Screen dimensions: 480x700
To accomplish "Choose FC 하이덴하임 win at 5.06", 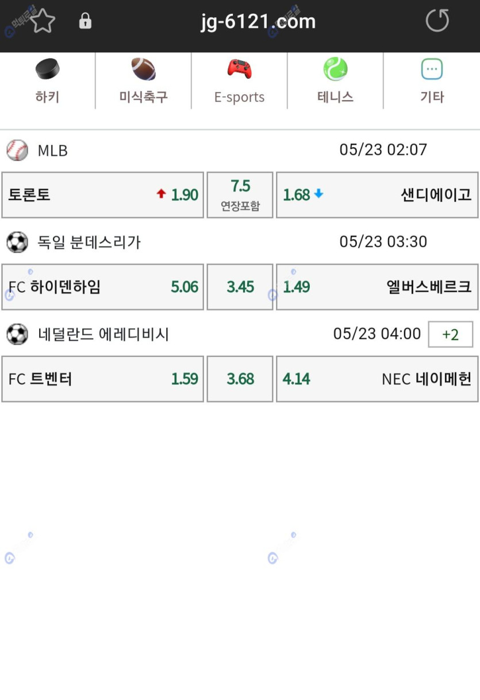I will tap(103, 287).
